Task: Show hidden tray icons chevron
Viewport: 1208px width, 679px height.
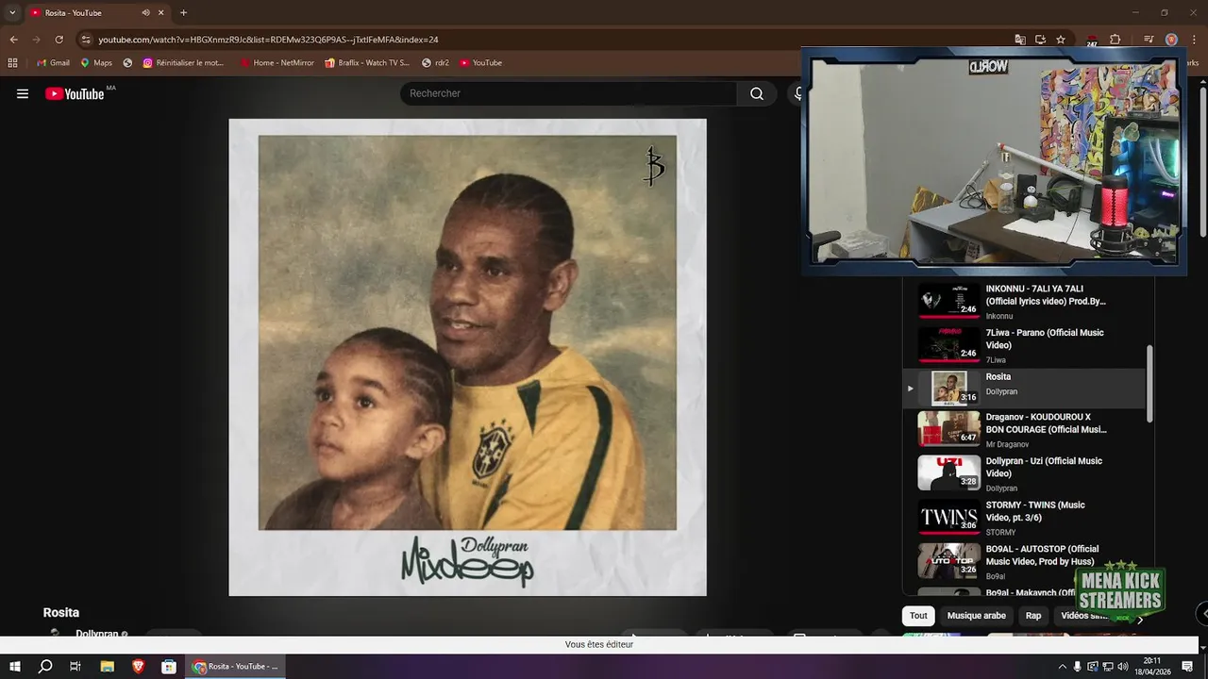Action: (1062, 667)
